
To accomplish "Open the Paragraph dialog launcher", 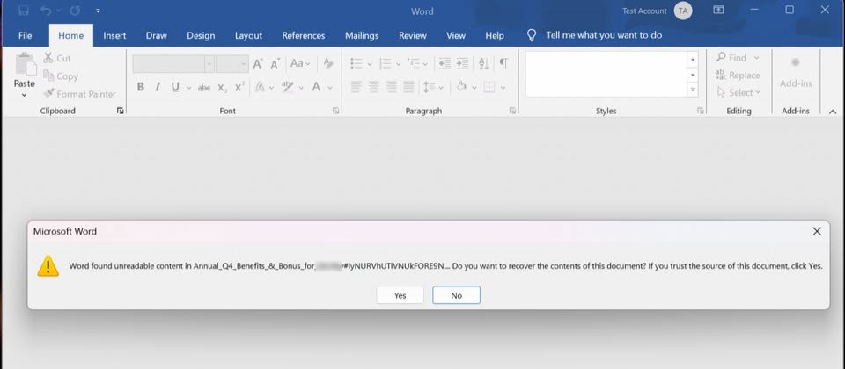I will pyautogui.click(x=512, y=111).
